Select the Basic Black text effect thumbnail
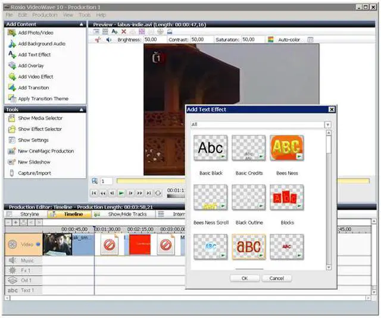 (x=210, y=148)
